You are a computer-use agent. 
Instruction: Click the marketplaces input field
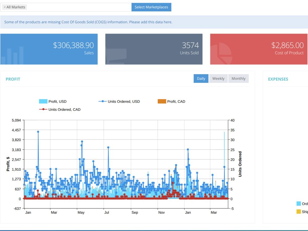pos(66,7)
